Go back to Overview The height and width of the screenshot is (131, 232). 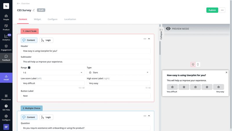[x=23, y=3]
